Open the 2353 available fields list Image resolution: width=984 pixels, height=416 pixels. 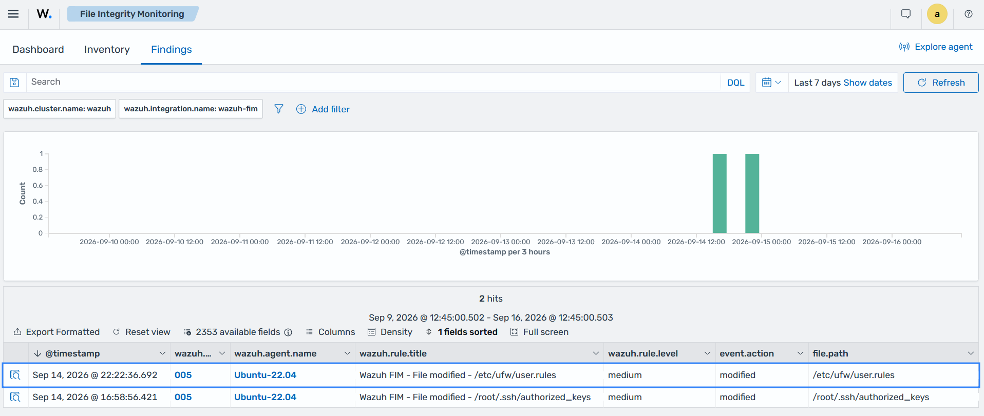point(232,332)
